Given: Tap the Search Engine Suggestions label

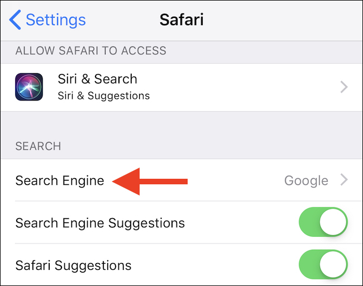Looking at the screenshot, I should pos(100,223).
